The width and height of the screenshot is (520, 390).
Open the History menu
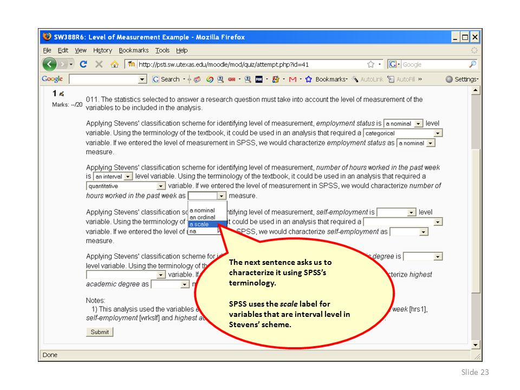[102, 50]
